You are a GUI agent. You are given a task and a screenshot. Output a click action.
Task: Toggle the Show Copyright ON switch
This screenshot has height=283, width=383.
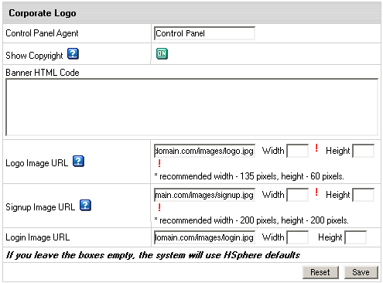162,53
